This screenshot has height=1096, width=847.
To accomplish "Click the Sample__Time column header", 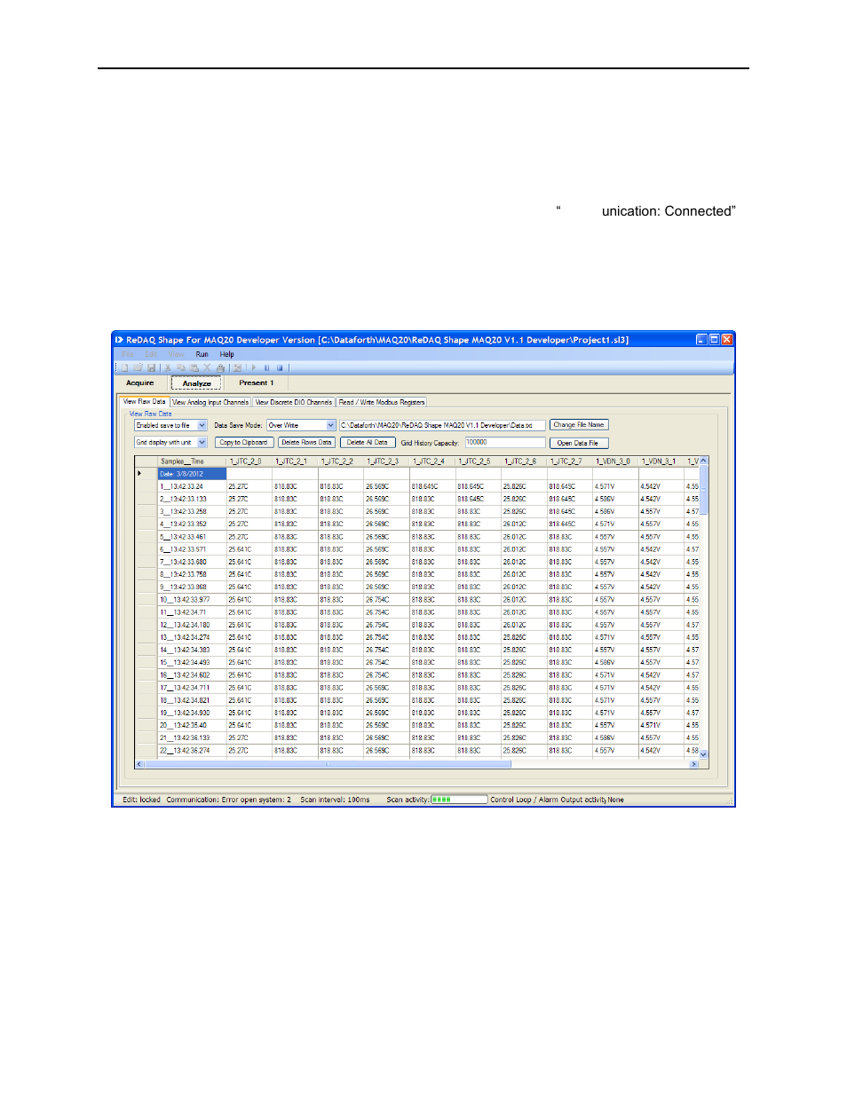I will (x=192, y=461).
